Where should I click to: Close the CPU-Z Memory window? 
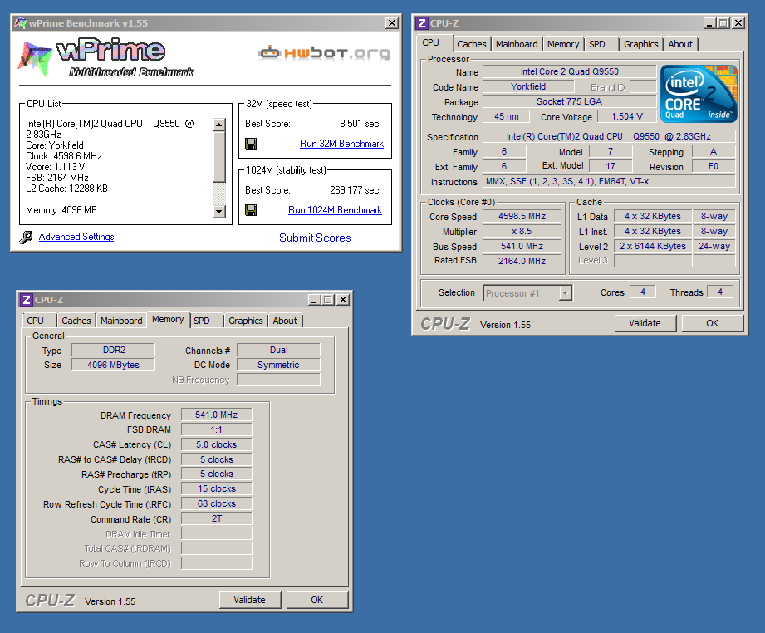344,300
